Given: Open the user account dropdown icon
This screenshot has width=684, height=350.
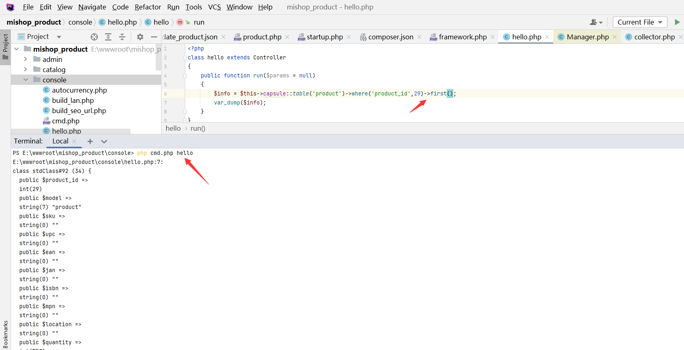Looking at the screenshot, I should click(x=596, y=22).
